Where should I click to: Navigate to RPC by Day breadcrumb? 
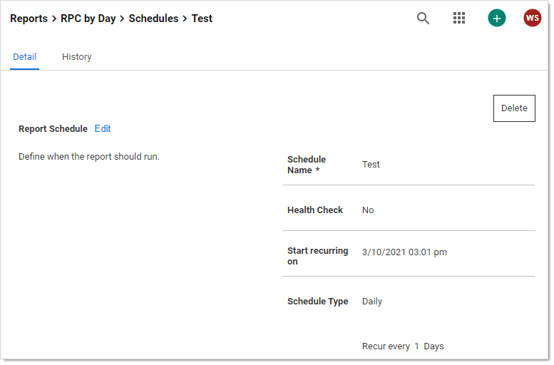pos(88,19)
